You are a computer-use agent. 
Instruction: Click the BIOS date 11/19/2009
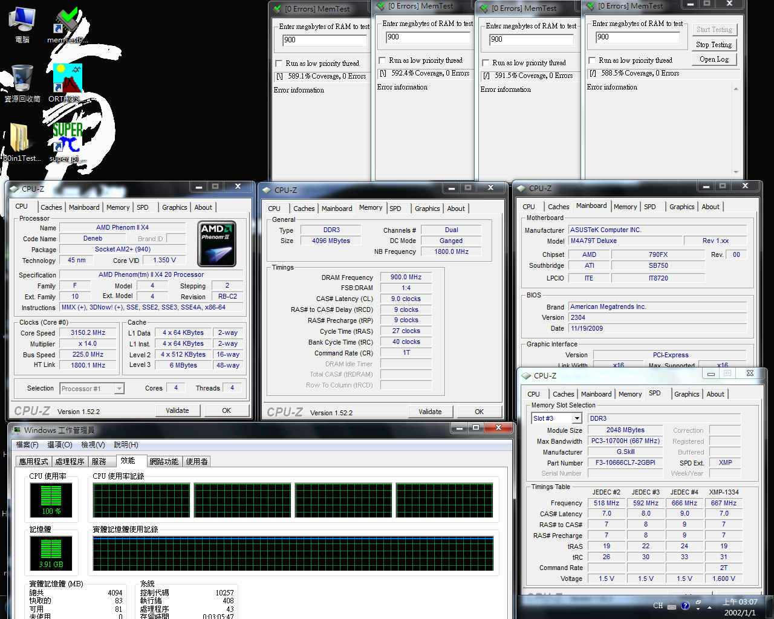pyautogui.click(x=658, y=328)
